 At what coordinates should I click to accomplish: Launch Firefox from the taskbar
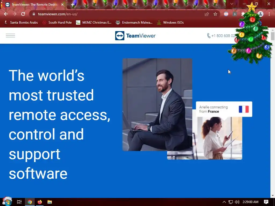coord(40,202)
